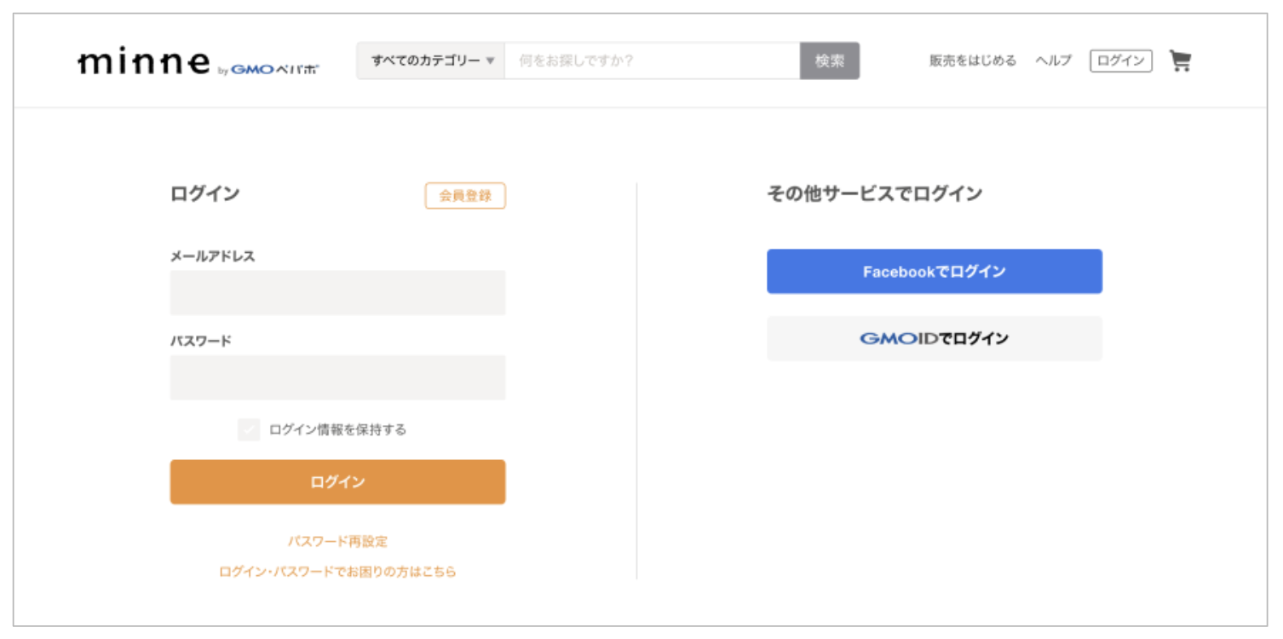Open 販売をはじめる in the header

click(972, 61)
